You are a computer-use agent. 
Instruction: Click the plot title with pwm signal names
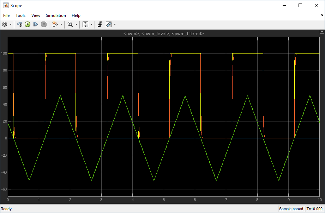click(x=163, y=34)
